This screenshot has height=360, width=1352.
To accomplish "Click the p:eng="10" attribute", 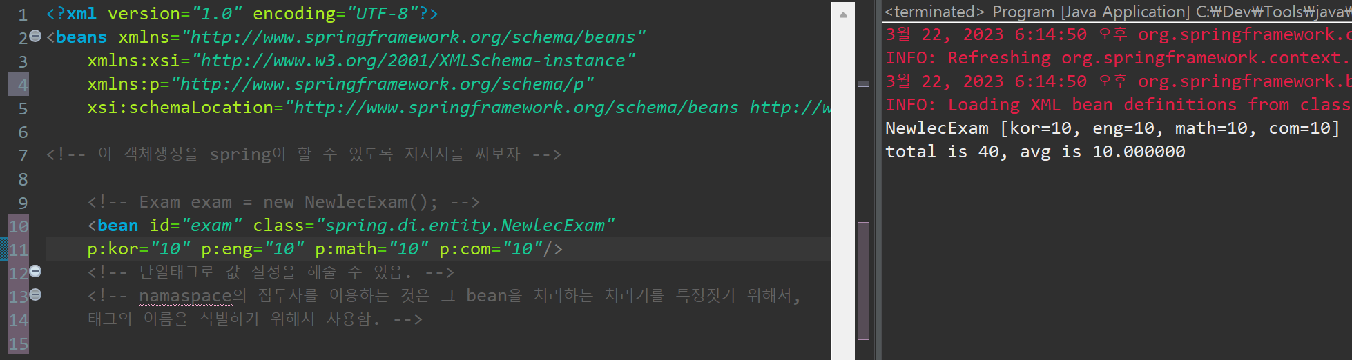I will [253, 249].
